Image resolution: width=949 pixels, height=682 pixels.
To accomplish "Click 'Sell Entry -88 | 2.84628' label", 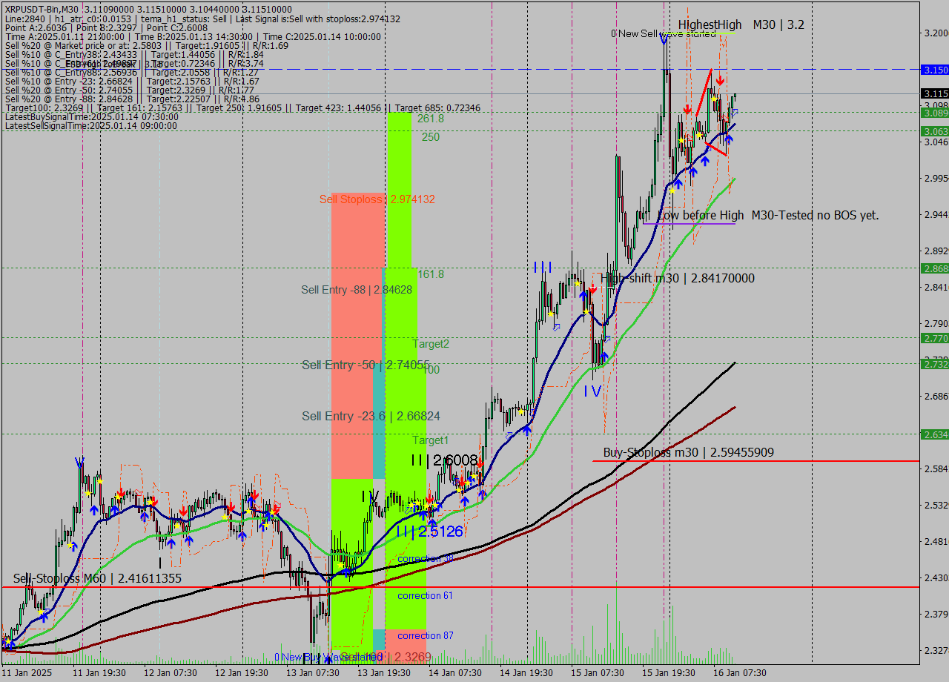I will pos(357,290).
